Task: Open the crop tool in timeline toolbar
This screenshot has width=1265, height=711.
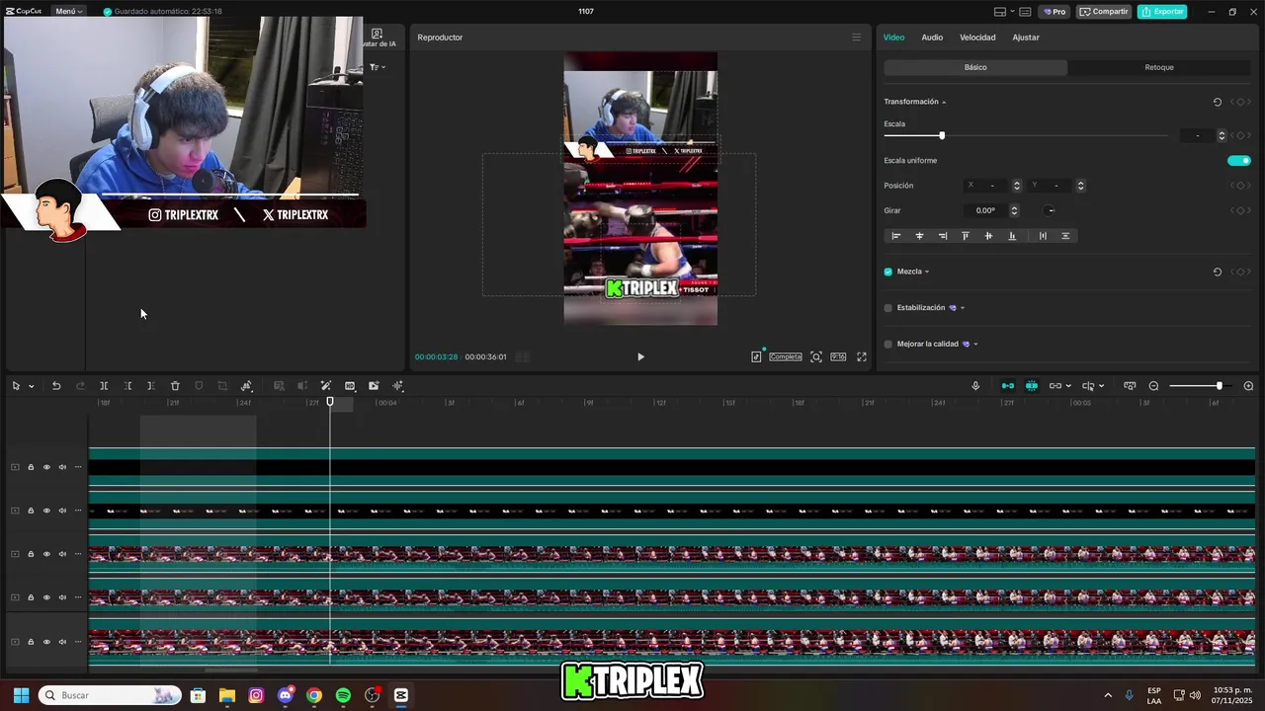Action: click(222, 386)
